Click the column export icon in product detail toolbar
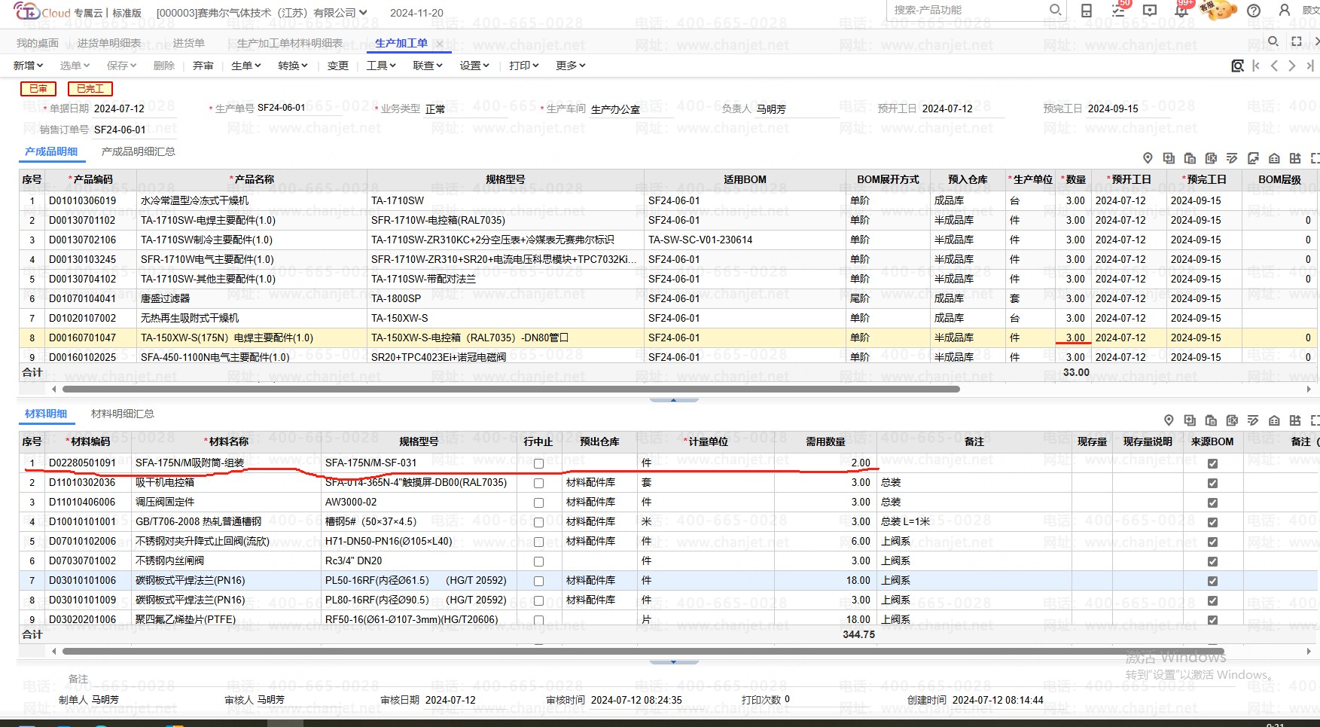This screenshot has width=1320, height=727. (1295, 158)
